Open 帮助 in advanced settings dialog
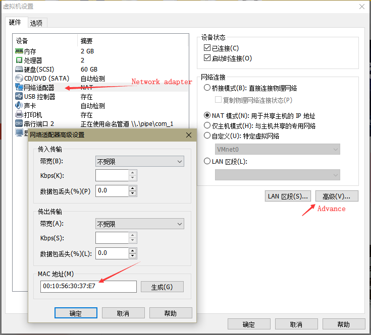 (171, 313)
